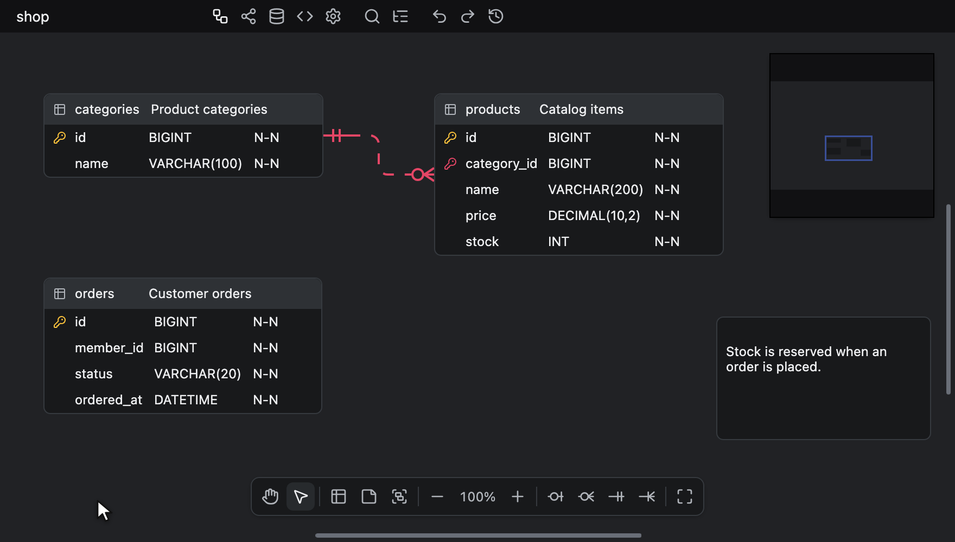Select the one-or-many relationship tool
Viewport: 955px width, 542px height.
pyautogui.click(x=647, y=496)
